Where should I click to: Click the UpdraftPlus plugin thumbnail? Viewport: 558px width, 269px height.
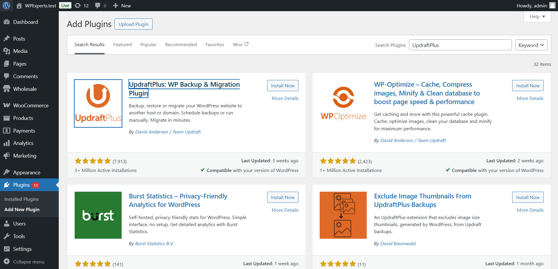coord(98,103)
